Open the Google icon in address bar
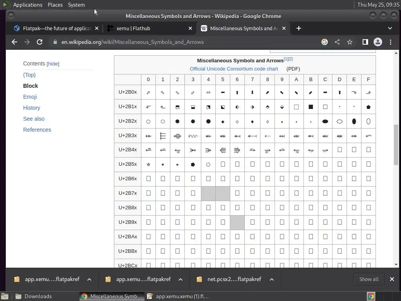 (325, 42)
